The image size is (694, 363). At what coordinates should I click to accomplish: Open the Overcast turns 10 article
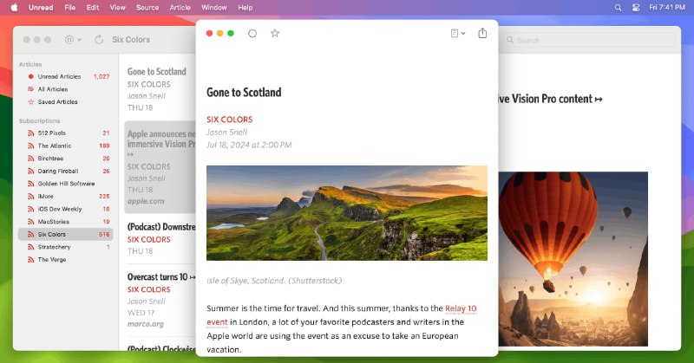click(156, 277)
